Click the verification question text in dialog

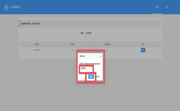[x=89, y=64]
